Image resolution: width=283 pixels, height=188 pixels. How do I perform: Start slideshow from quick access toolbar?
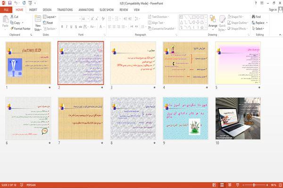pyautogui.click(x=30, y=3)
